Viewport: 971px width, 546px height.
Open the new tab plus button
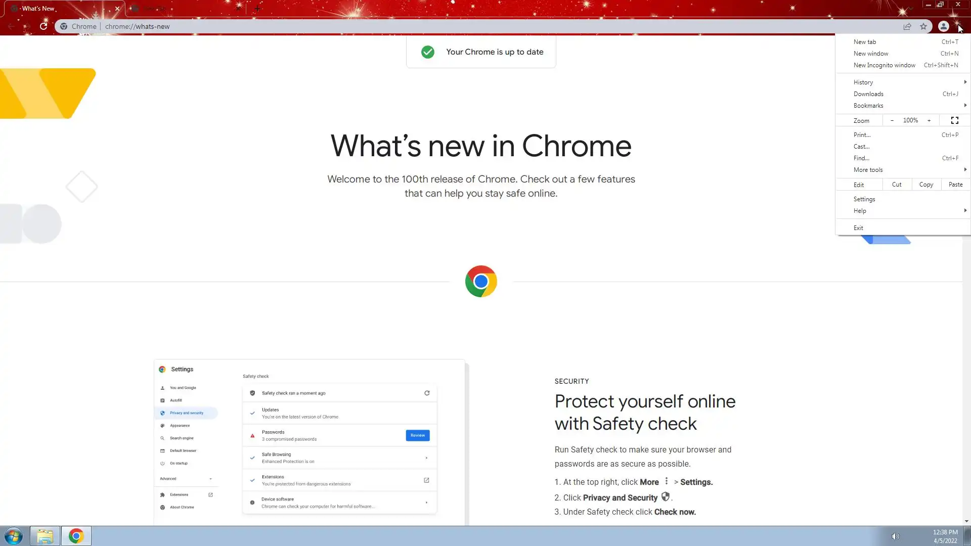tap(257, 9)
